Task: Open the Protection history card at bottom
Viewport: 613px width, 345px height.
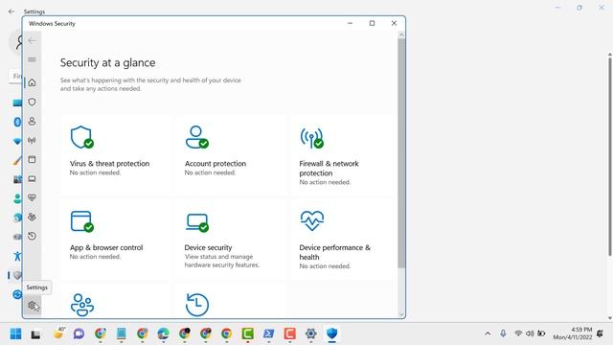Action: click(x=231, y=301)
